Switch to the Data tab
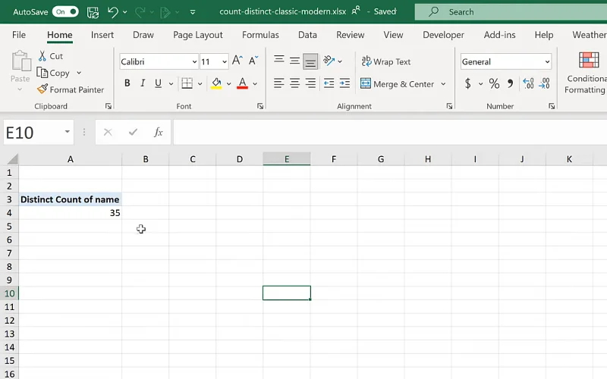 pos(307,35)
